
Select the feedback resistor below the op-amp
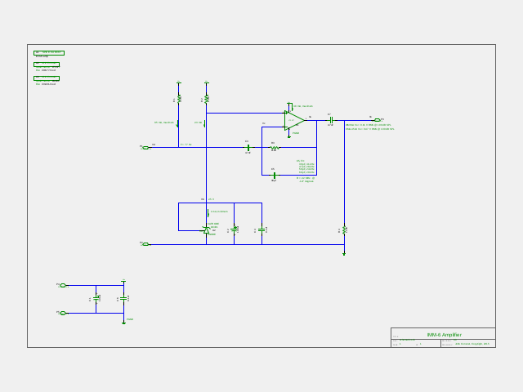point(274,147)
